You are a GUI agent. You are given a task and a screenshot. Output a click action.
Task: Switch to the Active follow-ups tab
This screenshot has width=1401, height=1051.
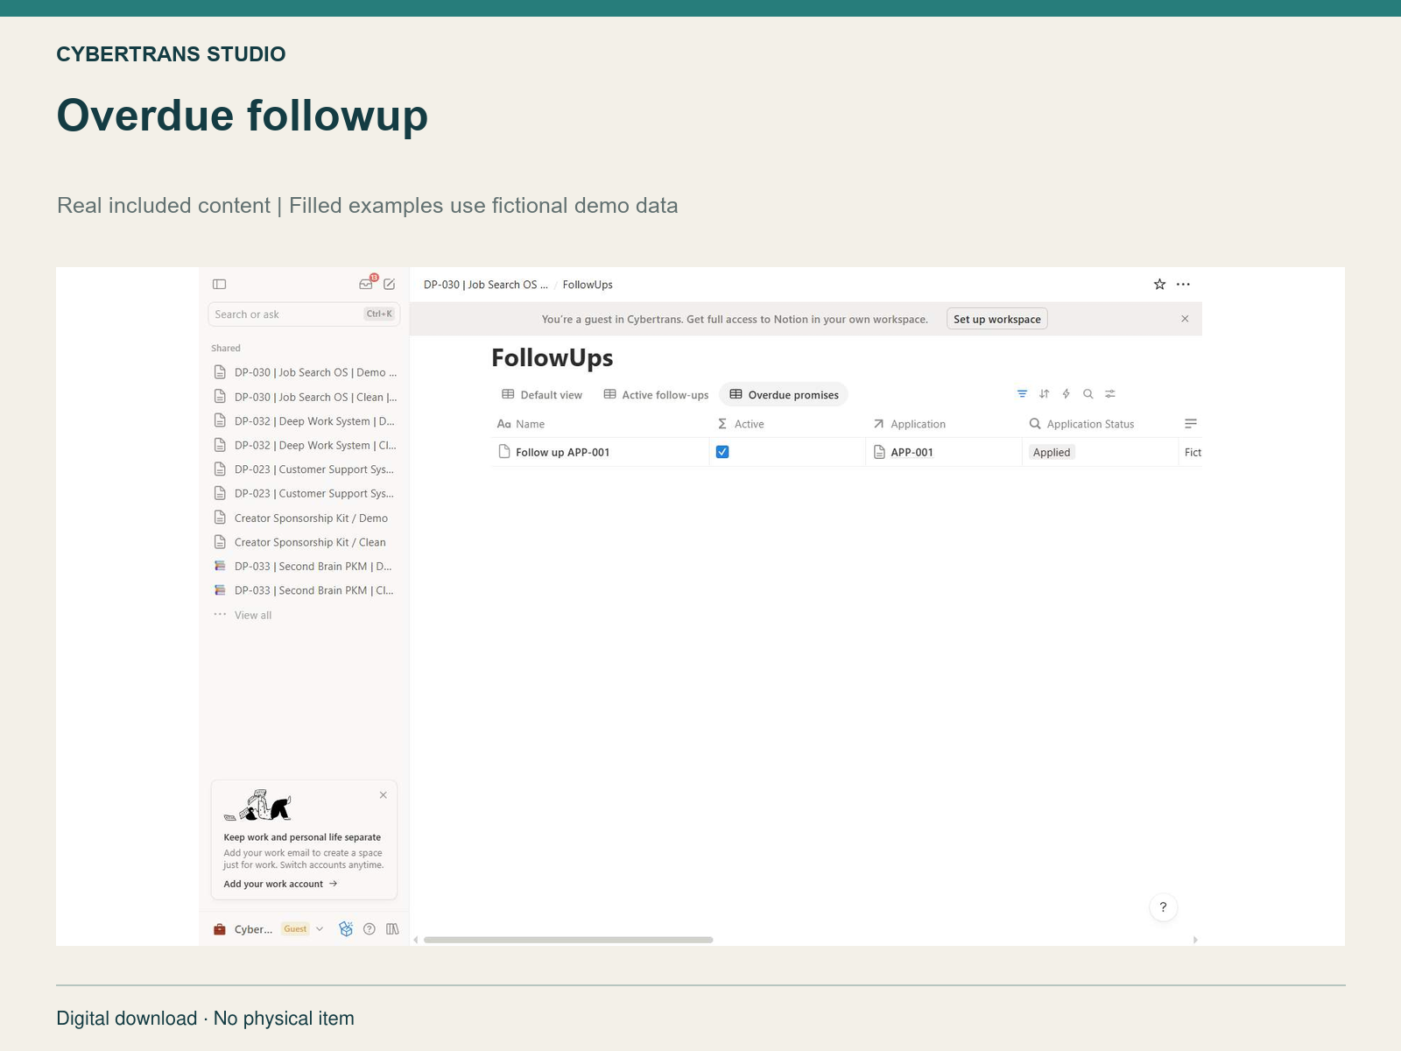[657, 395]
